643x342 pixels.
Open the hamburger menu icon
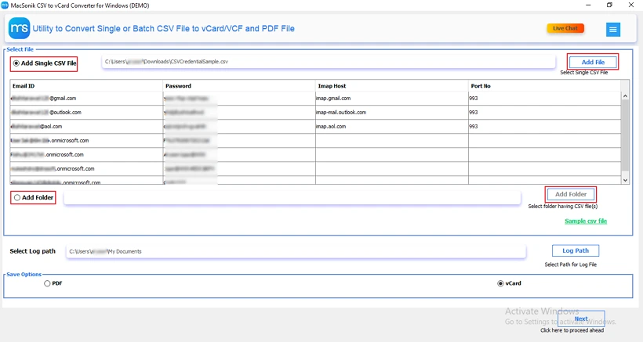(612, 30)
